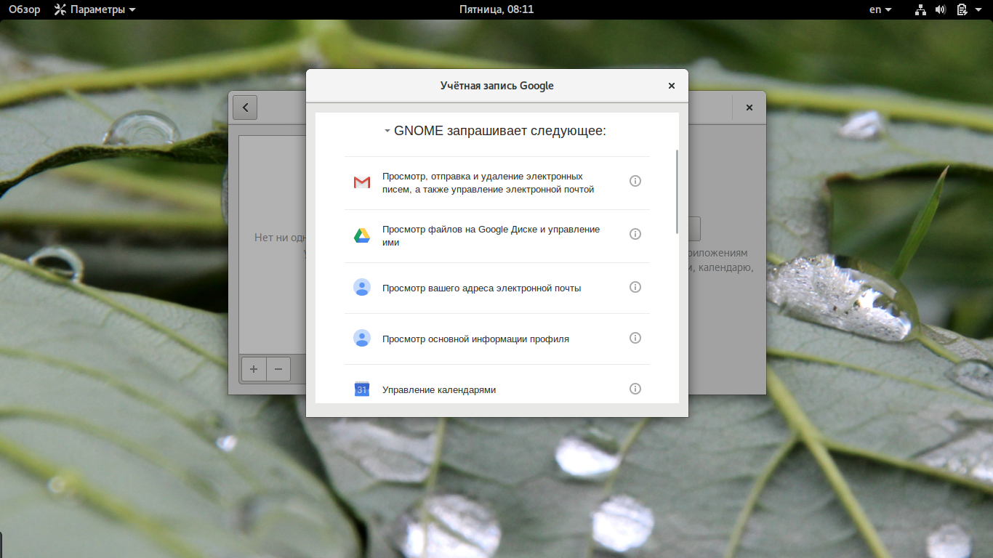Click the permissions list vertical scrollbar
993x558 pixels.
(677, 192)
